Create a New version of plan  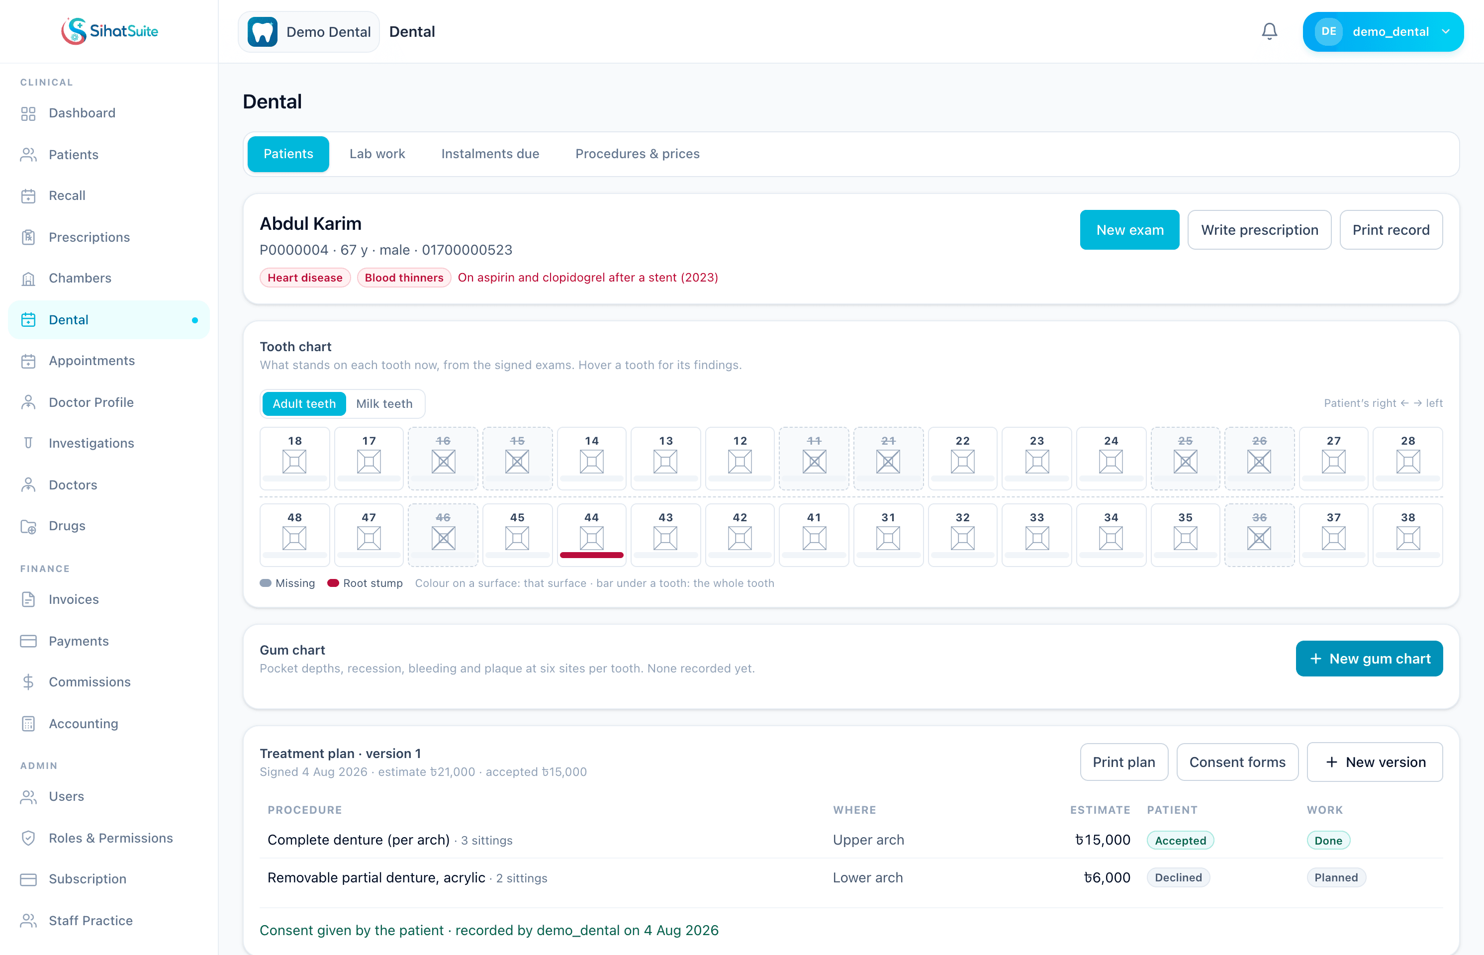1374,762
